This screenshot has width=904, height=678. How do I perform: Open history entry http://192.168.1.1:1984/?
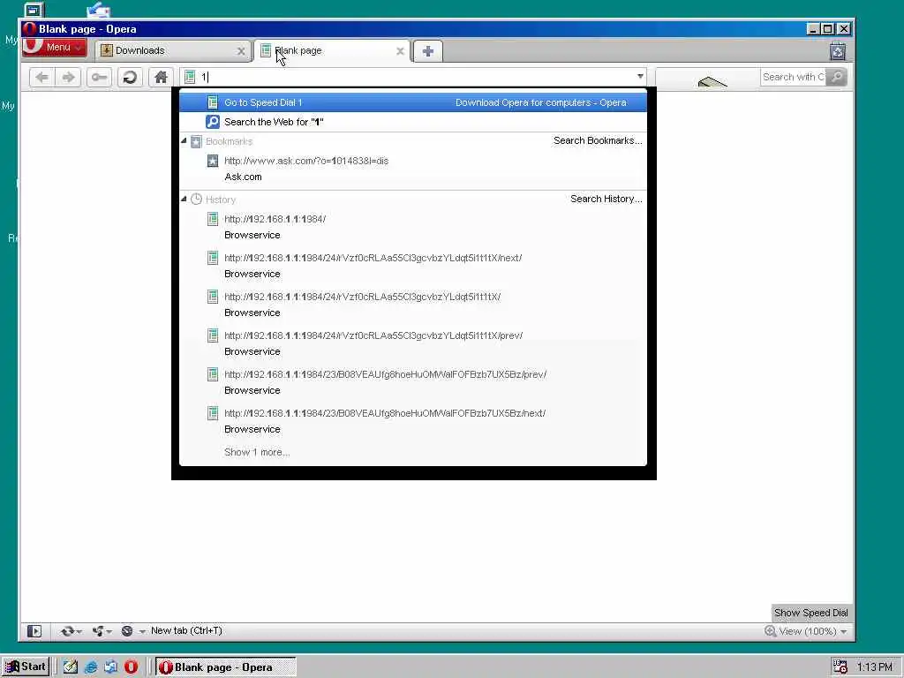click(x=413, y=227)
